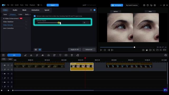This screenshot has width=169, height=95.
Task: Open the Playback menu
Action: pyautogui.click(x=32, y=5)
